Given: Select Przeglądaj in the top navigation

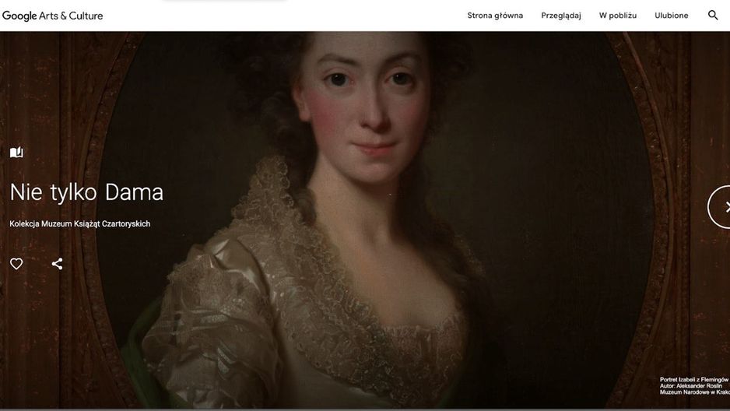Looking at the screenshot, I should click(x=561, y=16).
